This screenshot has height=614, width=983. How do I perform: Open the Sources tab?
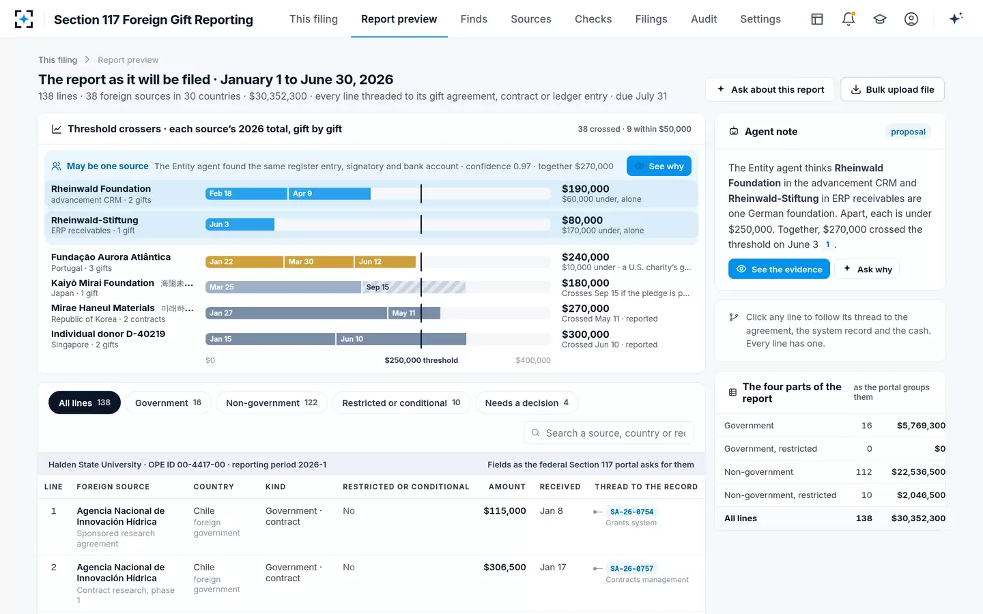click(531, 19)
